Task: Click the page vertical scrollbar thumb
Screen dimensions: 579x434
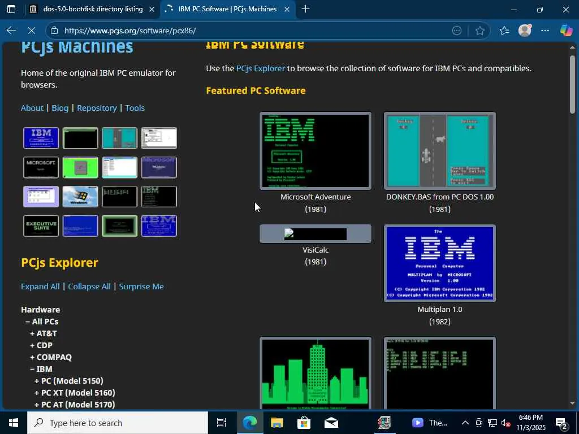Action: (572, 84)
